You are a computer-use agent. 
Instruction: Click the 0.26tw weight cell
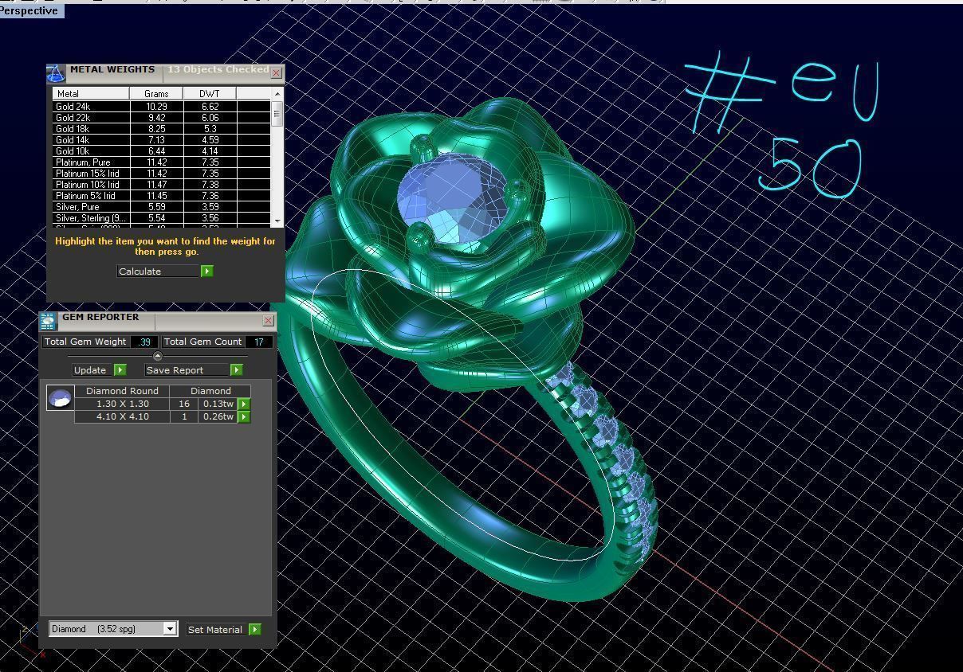click(x=218, y=416)
